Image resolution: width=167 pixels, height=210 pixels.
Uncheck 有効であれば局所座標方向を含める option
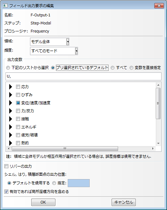[6, 192]
